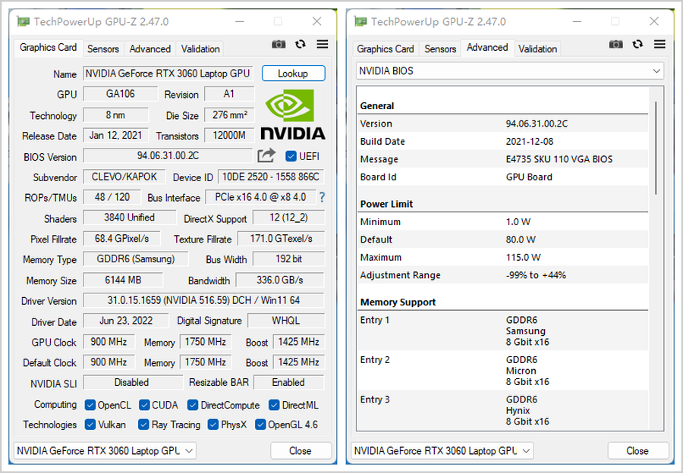Toggle the OpenCL checkbox
Image resolution: width=683 pixels, height=473 pixels.
pyautogui.click(x=90, y=405)
